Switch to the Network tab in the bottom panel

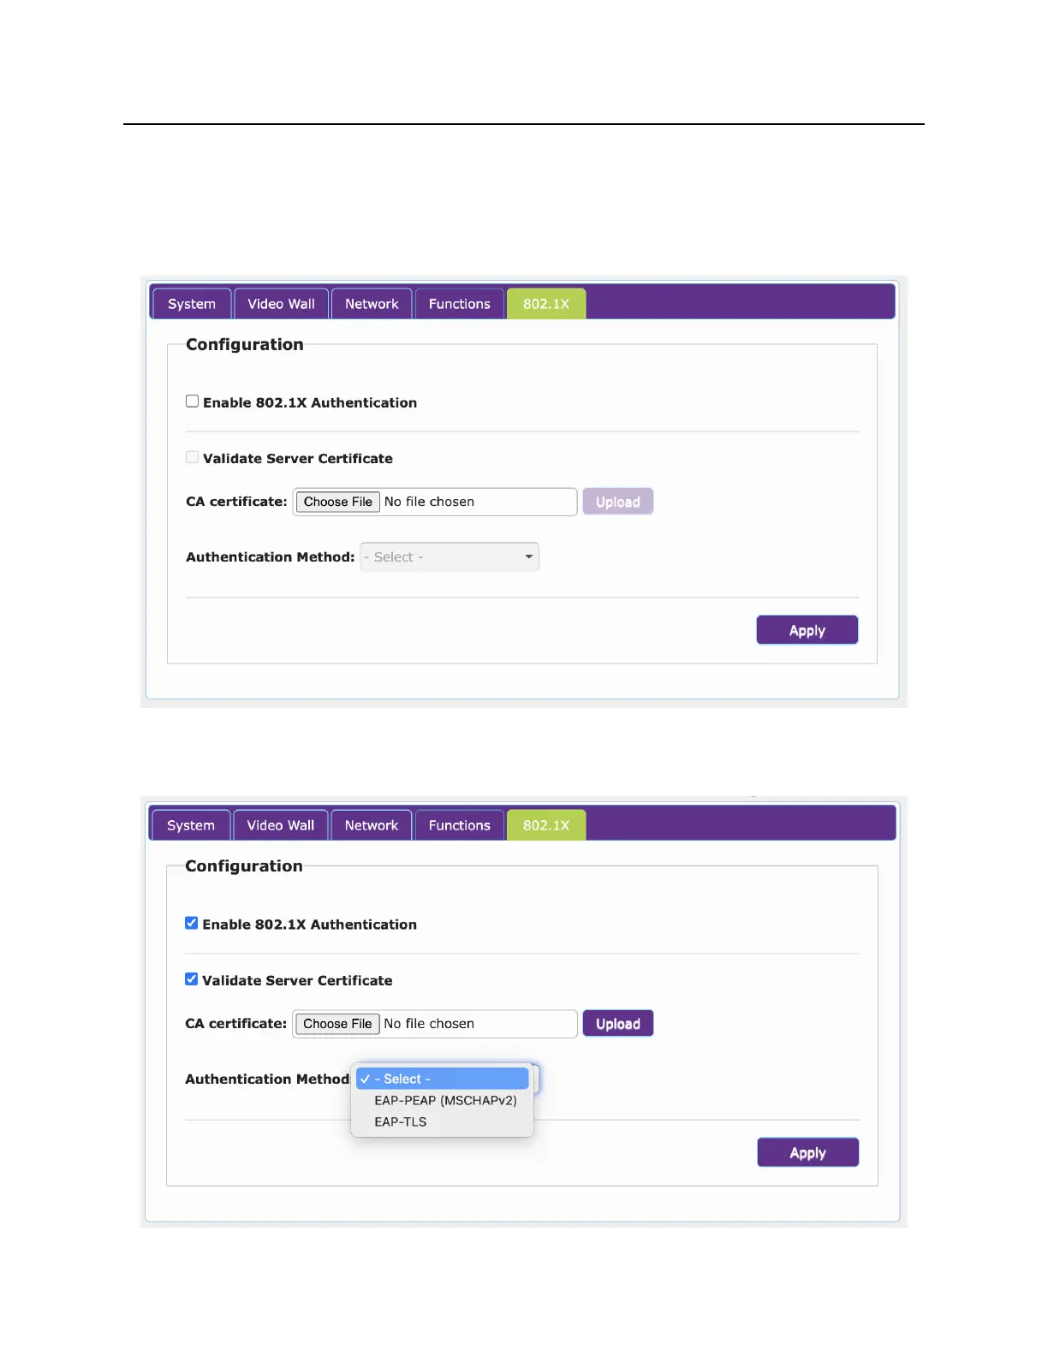pos(372,825)
